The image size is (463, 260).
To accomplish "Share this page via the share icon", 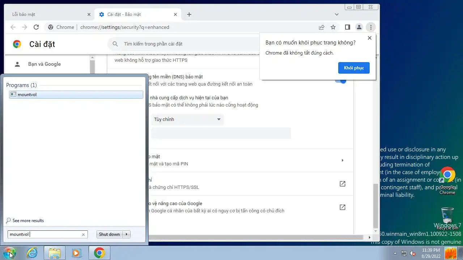I will pos(322,27).
